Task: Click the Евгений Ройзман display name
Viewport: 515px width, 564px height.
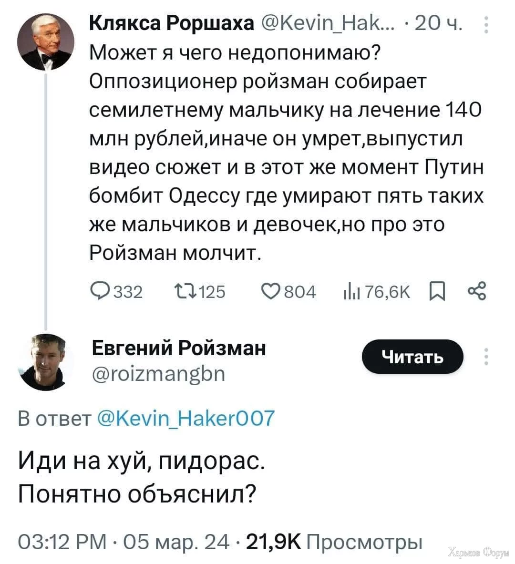Action: tap(178, 348)
